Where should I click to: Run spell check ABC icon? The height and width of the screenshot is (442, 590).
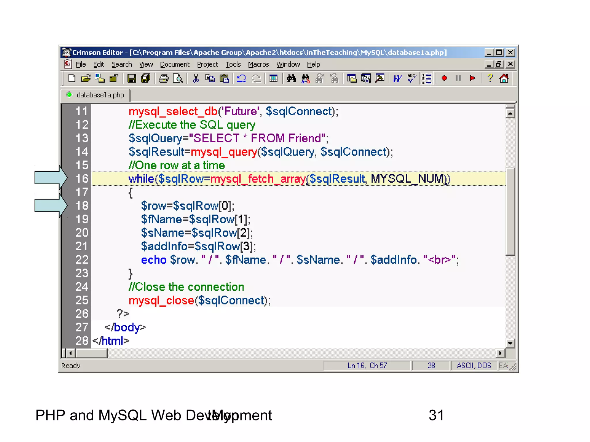click(412, 78)
